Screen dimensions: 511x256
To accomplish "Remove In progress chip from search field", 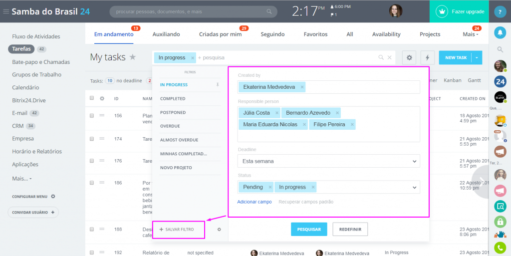I will (193, 58).
